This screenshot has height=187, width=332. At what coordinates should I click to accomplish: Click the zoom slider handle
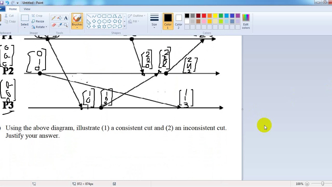(322, 184)
